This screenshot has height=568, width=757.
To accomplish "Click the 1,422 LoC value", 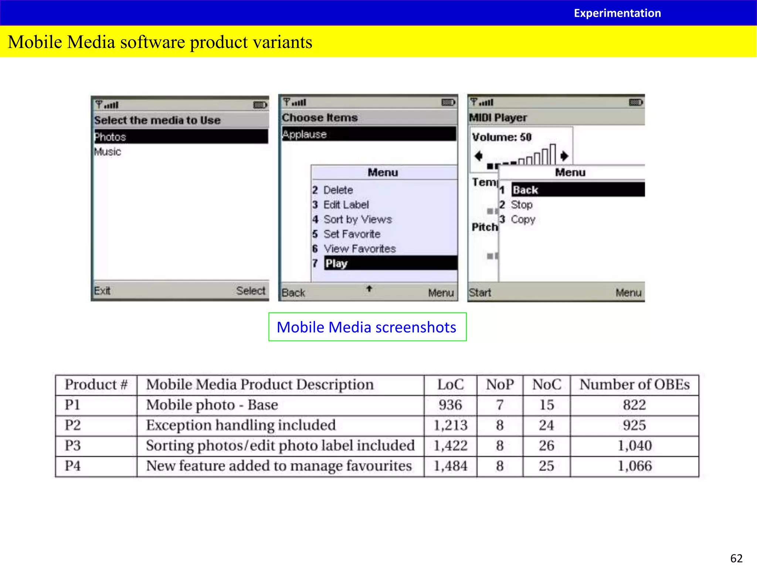I will tap(451, 446).
